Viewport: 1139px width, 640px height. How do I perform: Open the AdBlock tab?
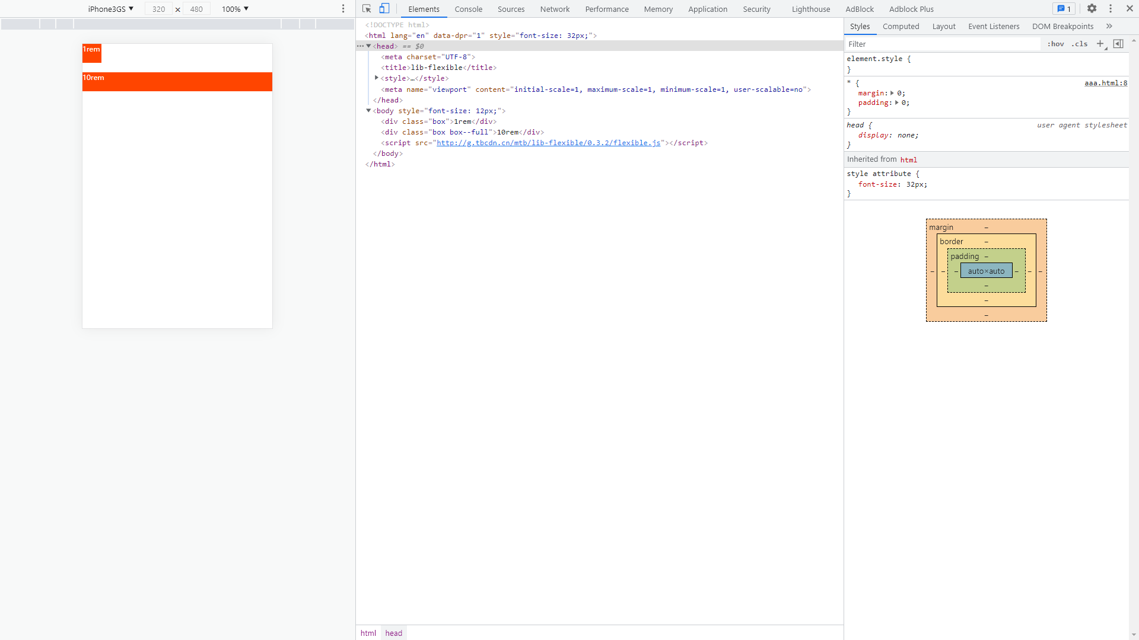point(860,9)
